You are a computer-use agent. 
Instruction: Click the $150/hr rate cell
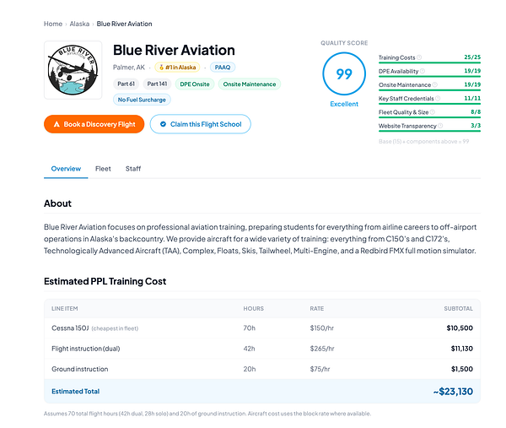[322, 328]
